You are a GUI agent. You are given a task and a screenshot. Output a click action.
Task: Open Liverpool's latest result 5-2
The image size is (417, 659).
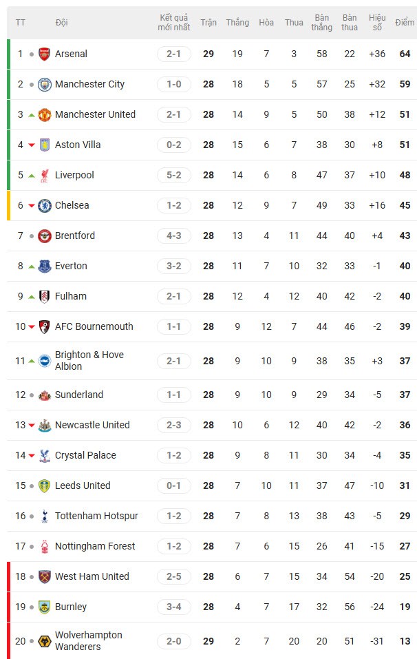(174, 175)
